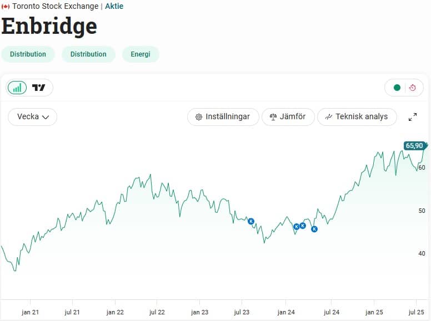Switch to the TradingView chart mode
The image size is (431, 321).
coord(39,88)
